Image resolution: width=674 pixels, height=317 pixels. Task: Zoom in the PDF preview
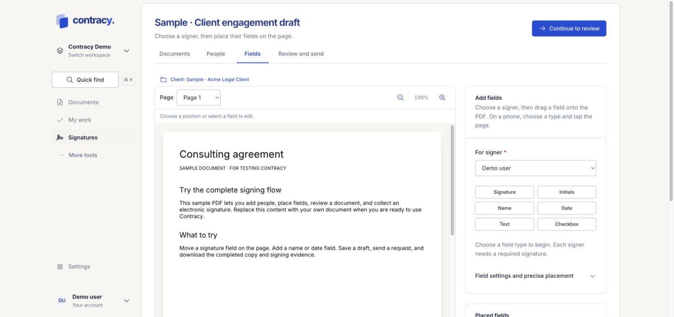442,97
